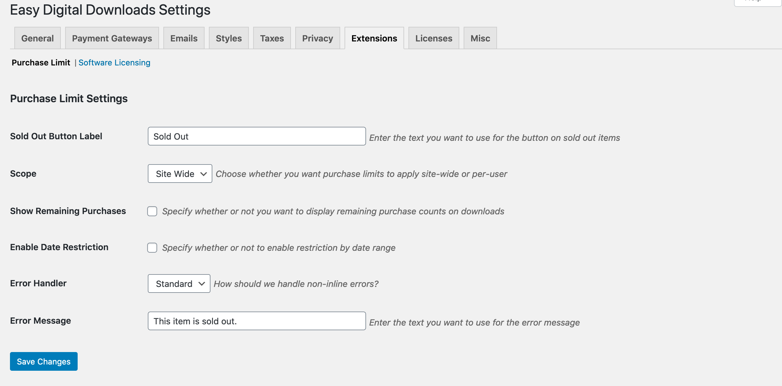Select the Taxes tab
Screen dimensions: 782x386
(x=272, y=38)
